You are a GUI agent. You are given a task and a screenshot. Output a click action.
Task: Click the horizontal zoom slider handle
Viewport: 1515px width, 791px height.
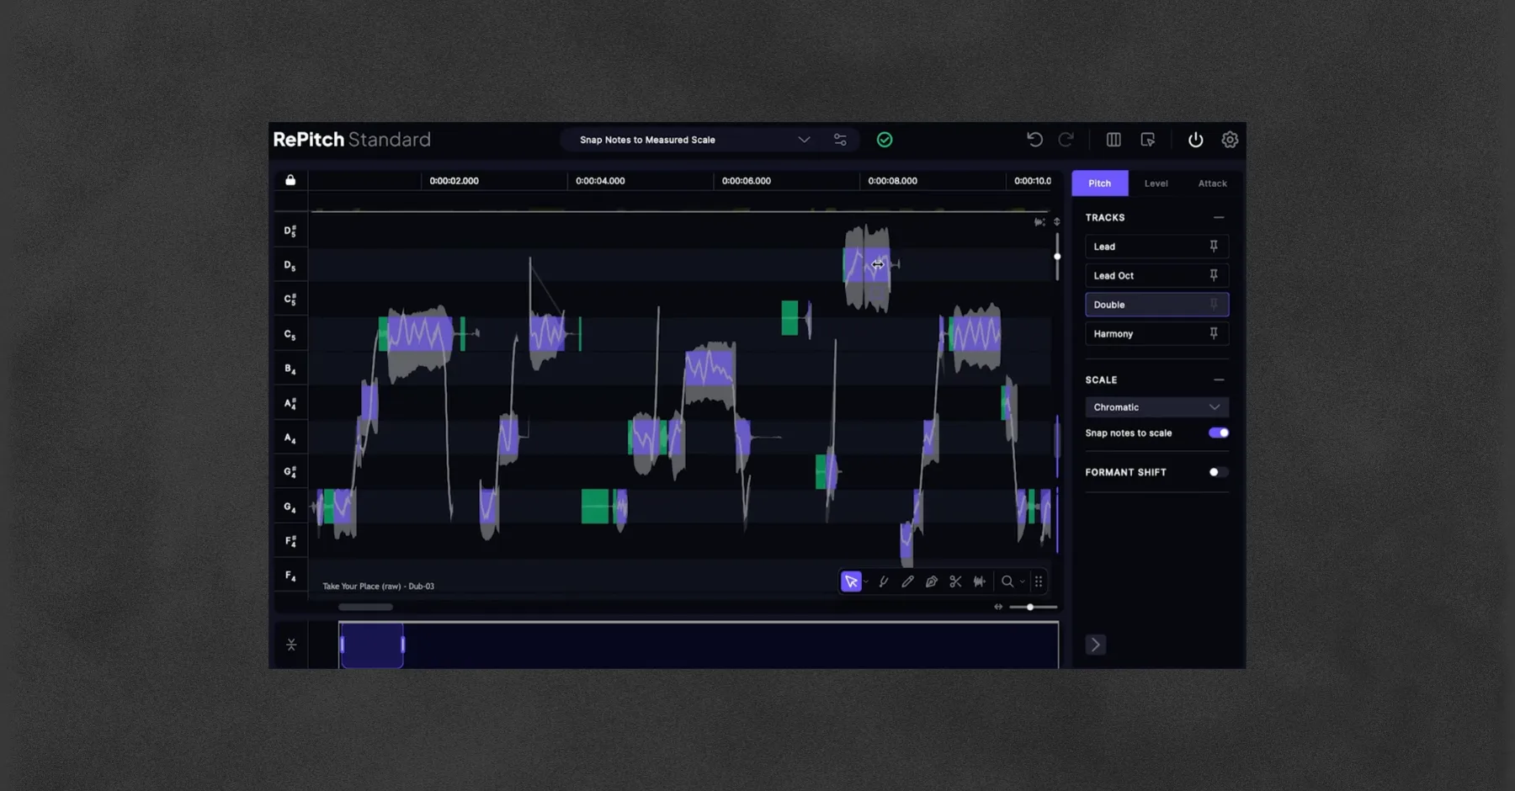[1029, 607]
